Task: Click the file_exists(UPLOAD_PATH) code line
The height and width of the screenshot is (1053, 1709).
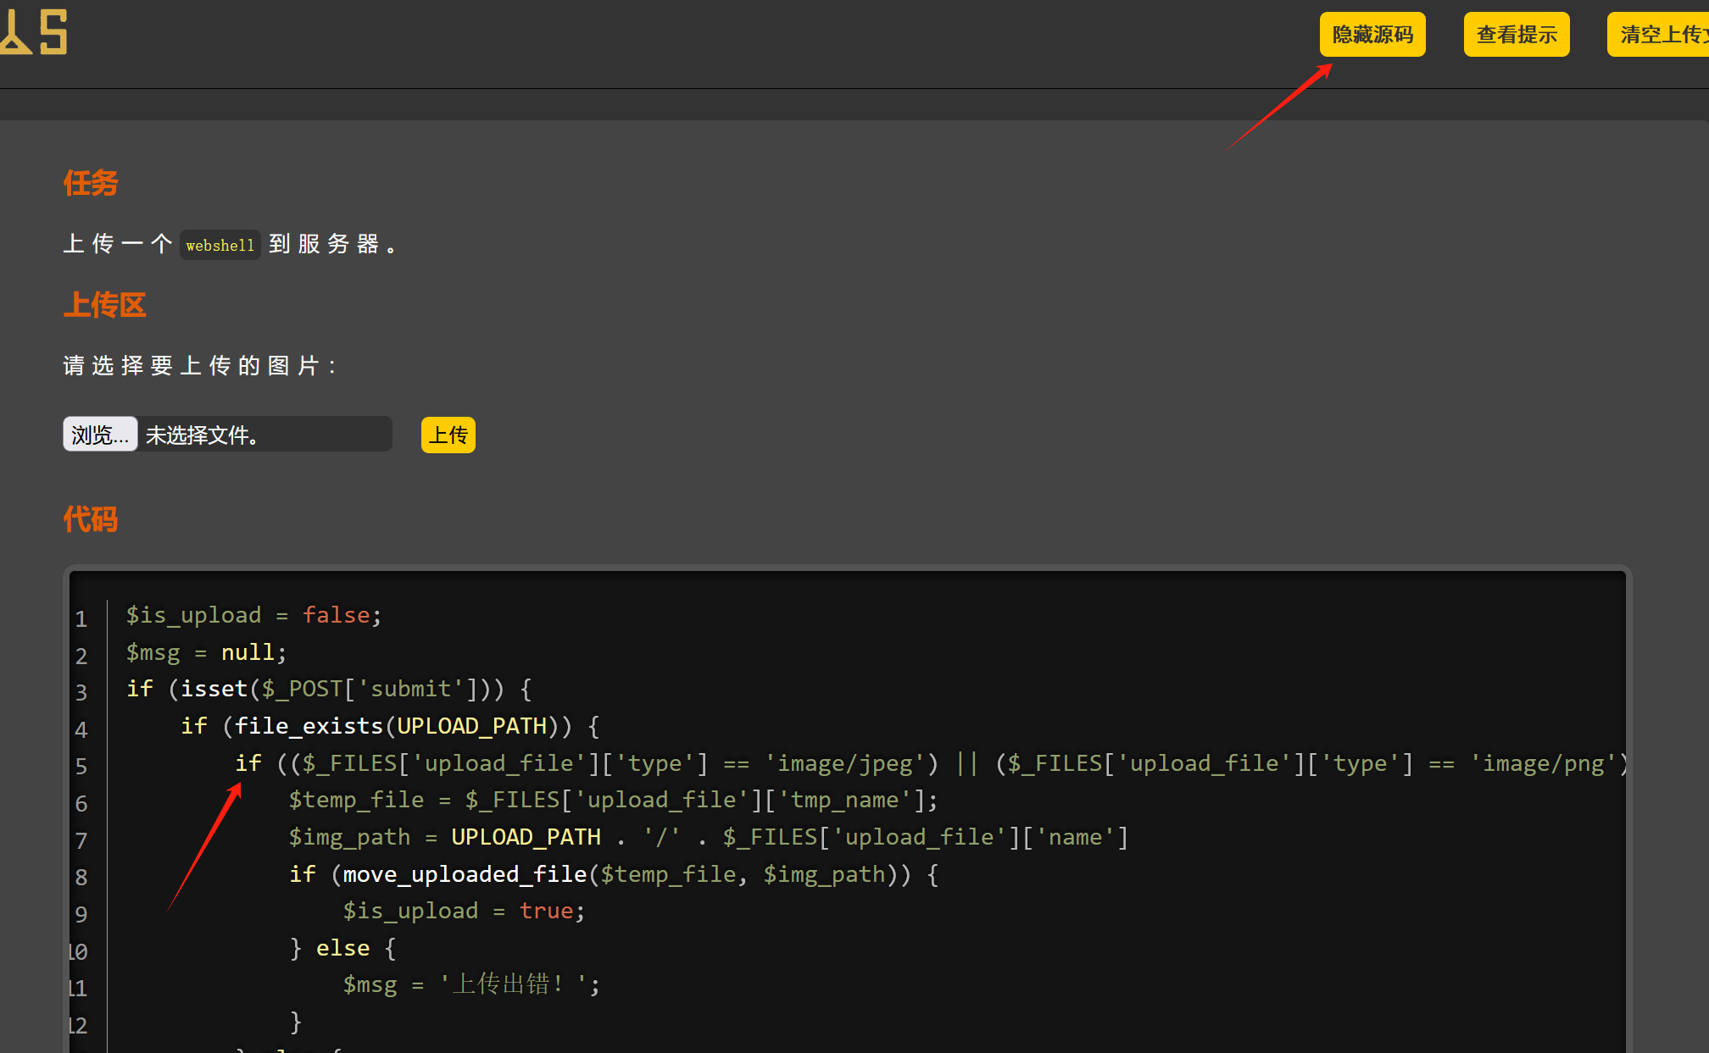Action: coord(390,726)
